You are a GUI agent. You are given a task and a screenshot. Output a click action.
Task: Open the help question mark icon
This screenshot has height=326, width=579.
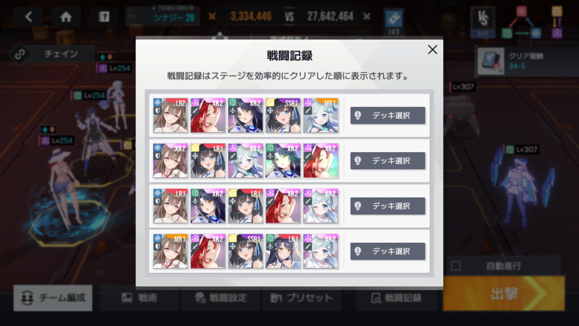click(104, 16)
